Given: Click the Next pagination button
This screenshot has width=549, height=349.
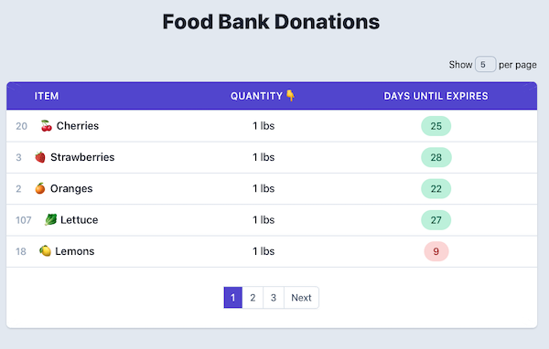Looking at the screenshot, I should tap(301, 298).
